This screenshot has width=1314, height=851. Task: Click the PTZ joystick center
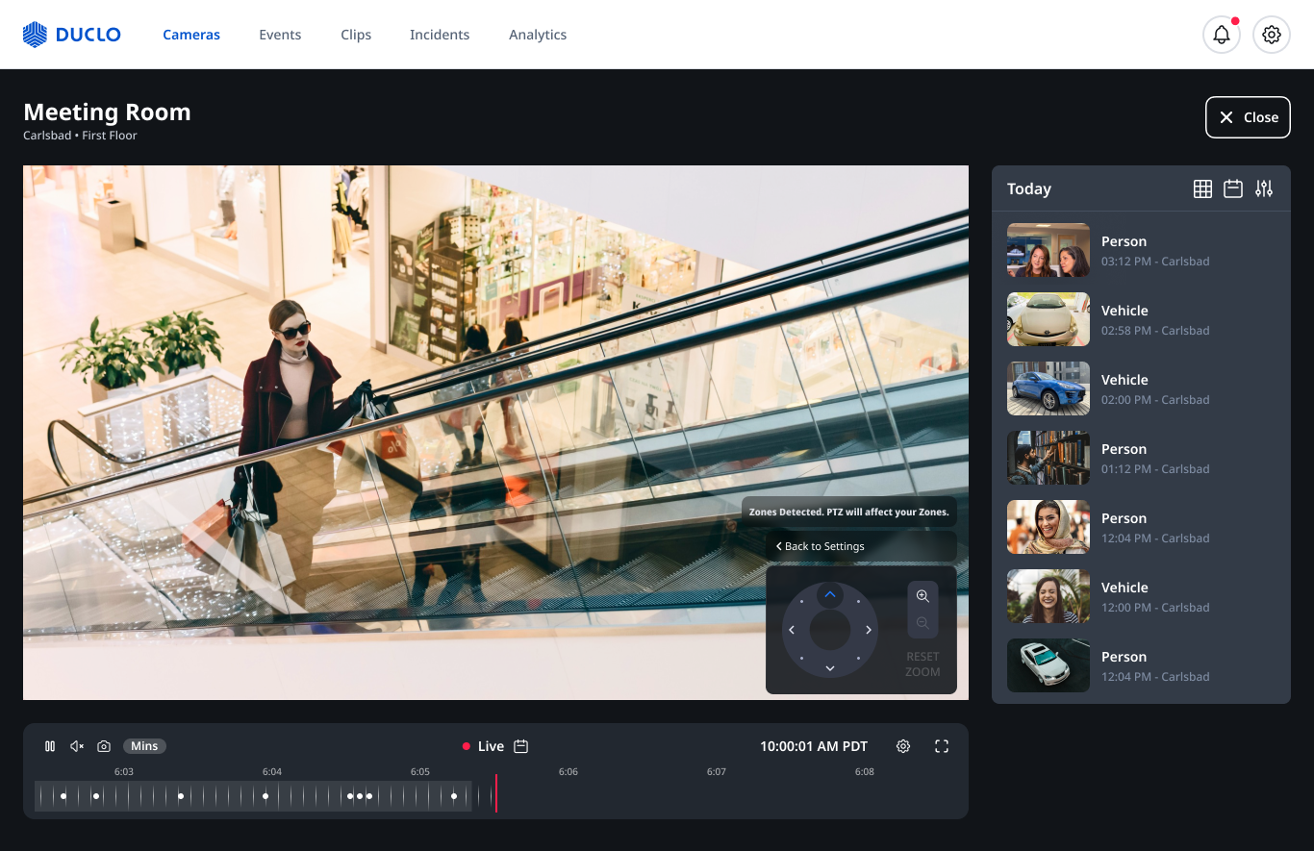tap(830, 630)
